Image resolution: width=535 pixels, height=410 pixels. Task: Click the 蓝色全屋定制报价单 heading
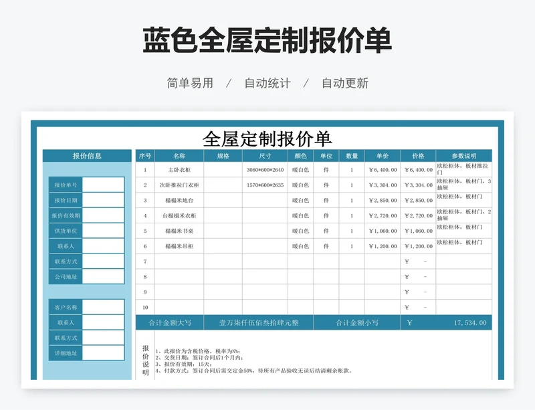(267, 40)
